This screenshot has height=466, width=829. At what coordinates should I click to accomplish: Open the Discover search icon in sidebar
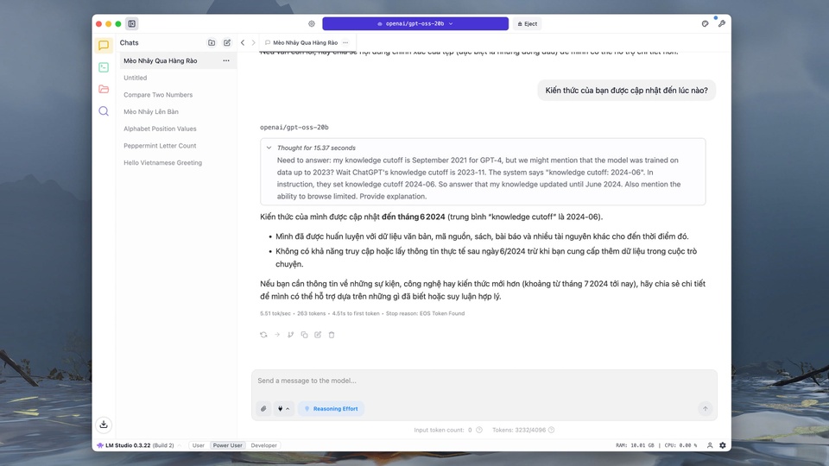tap(104, 111)
